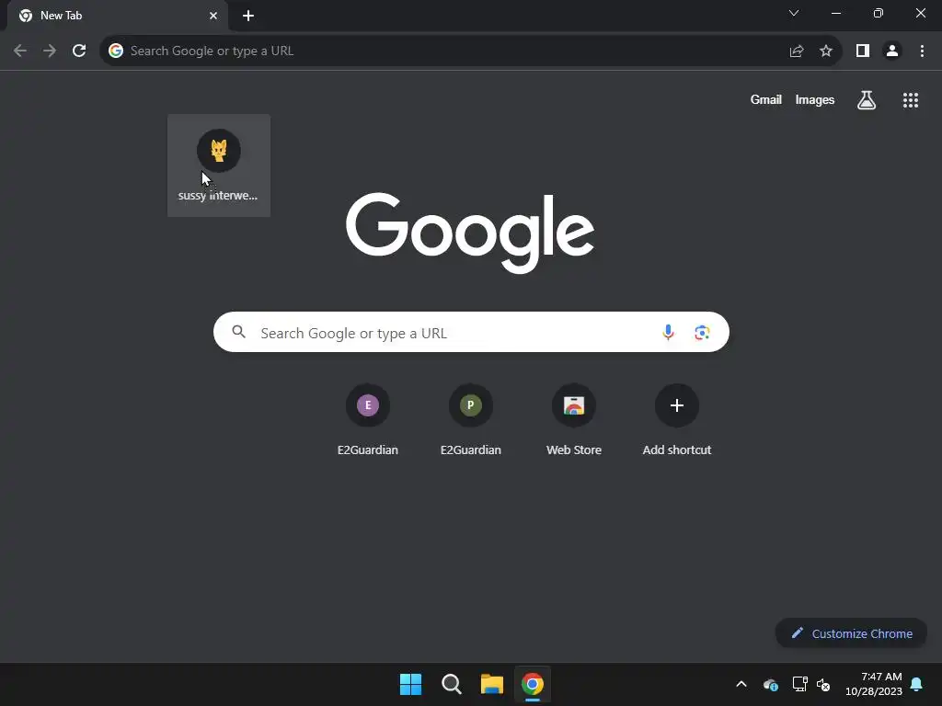This screenshot has height=706, width=942.
Task: Open Google Lens image search icon
Action: coord(702,332)
